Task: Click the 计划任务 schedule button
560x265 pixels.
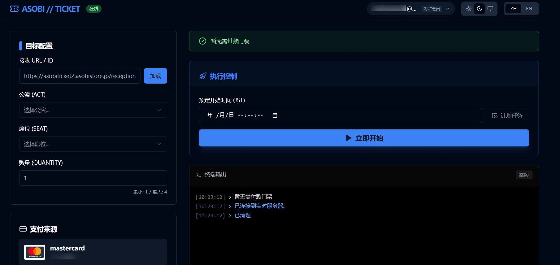Action: tap(507, 115)
